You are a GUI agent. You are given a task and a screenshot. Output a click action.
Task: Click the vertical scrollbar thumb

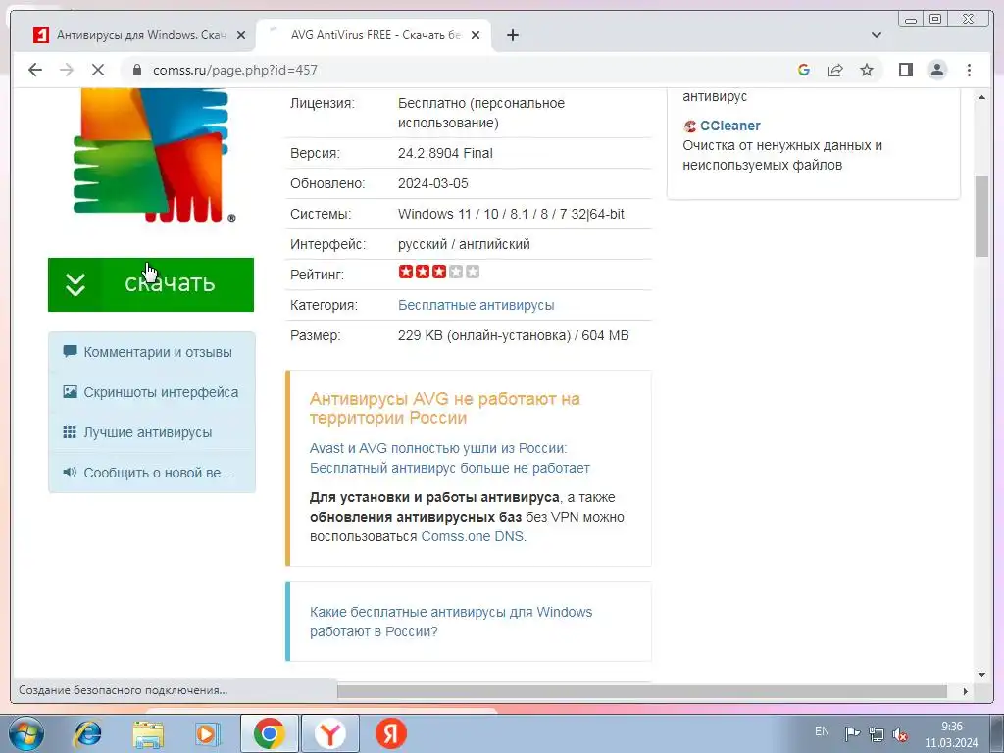[x=981, y=215]
